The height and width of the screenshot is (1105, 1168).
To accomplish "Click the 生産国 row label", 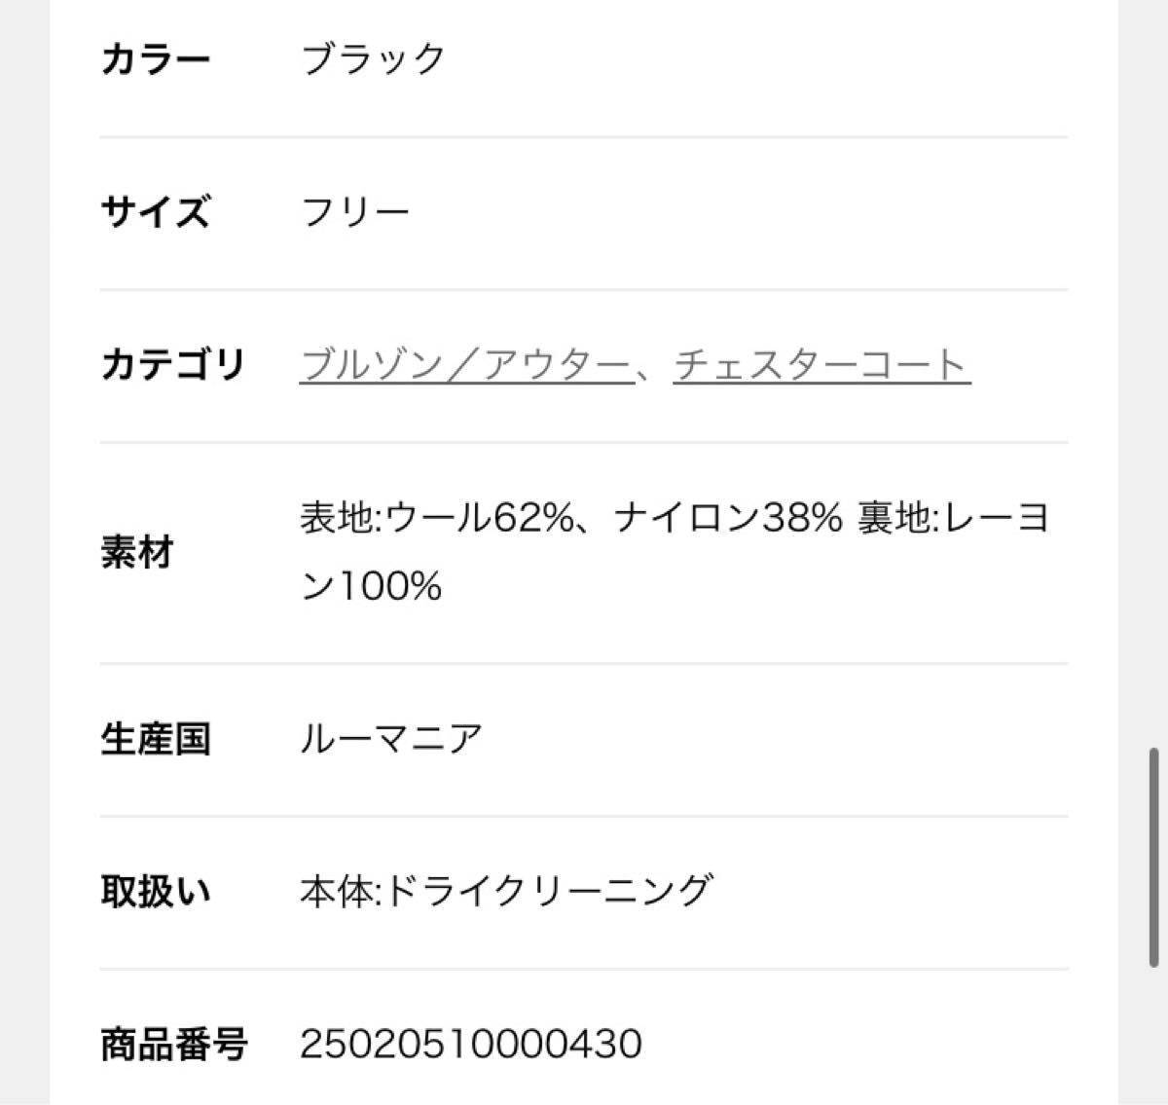I will (156, 739).
